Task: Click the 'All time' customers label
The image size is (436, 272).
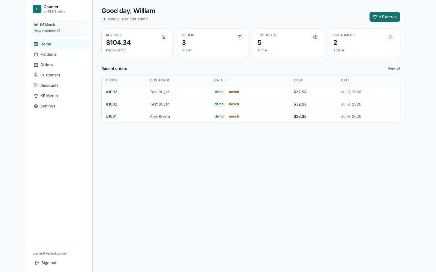Action: [x=339, y=50]
